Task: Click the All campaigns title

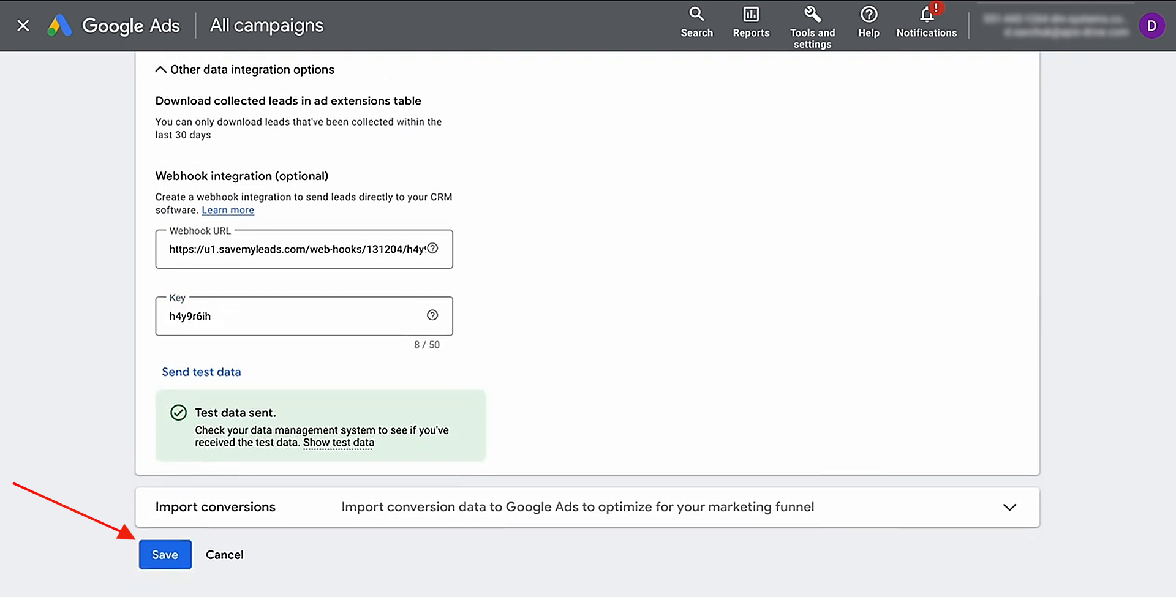Action: pyautogui.click(x=266, y=26)
